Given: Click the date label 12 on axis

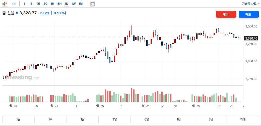Looking at the screenshot, I should coord(162,106).
